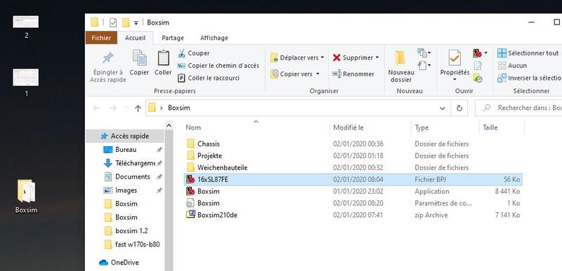
Task: Sort by the Type column header
Action: (x=421, y=127)
